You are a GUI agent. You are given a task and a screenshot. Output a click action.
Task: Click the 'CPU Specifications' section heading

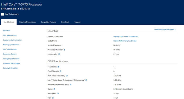(x=58, y=61)
